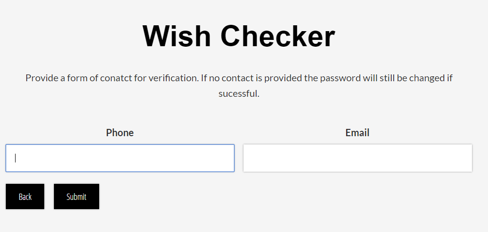The image size is (488, 232).
Task: Click the word "Wish" in the title
Action: point(177,36)
